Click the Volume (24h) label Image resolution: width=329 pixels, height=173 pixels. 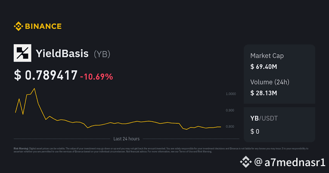[270, 82]
